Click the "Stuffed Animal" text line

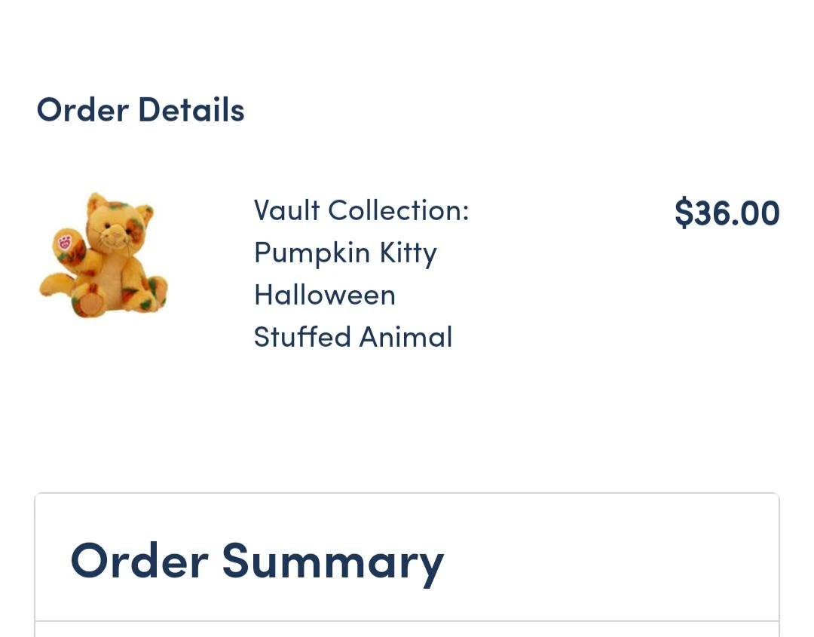(x=353, y=337)
